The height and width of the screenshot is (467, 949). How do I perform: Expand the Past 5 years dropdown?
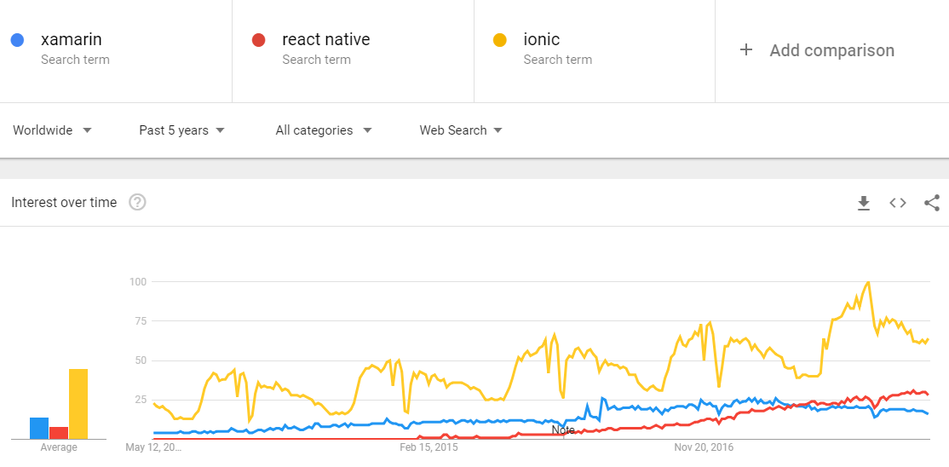click(181, 130)
